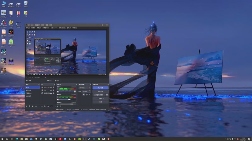Screen dimensions: 252x141
Task: Click the highlighted blue button in Controls panel
Action: 100,88
